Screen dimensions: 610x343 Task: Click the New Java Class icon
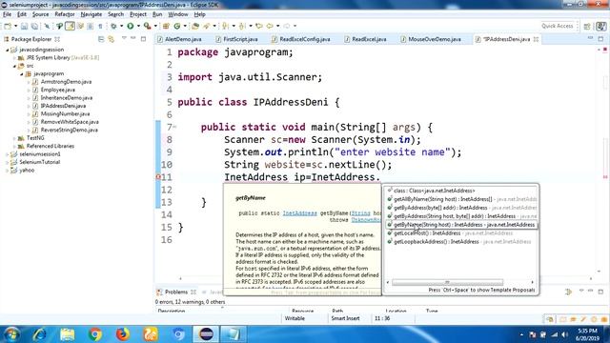coord(177,26)
